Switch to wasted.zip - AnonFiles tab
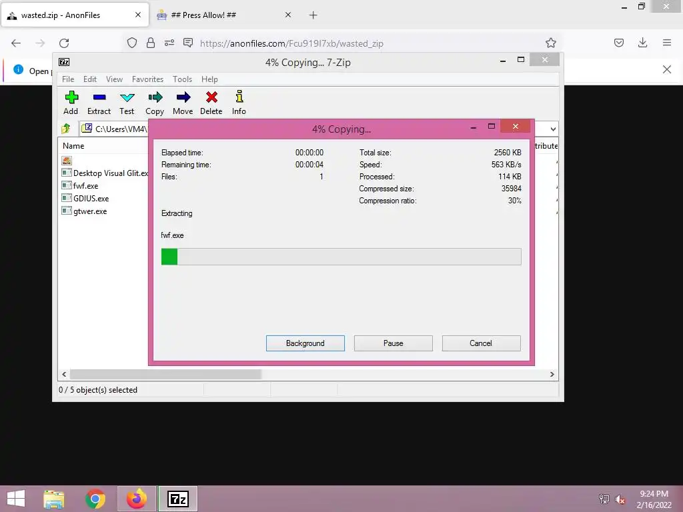Image resolution: width=683 pixels, height=512 pixels. [75, 15]
